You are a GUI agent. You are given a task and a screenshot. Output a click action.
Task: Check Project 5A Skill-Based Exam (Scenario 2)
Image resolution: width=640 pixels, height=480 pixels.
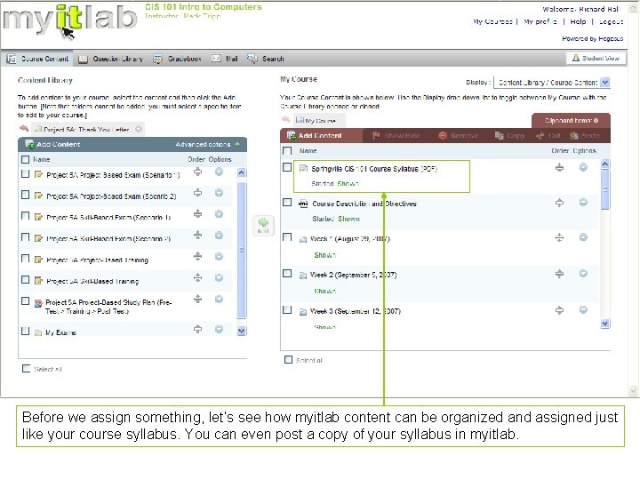coord(25,237)
